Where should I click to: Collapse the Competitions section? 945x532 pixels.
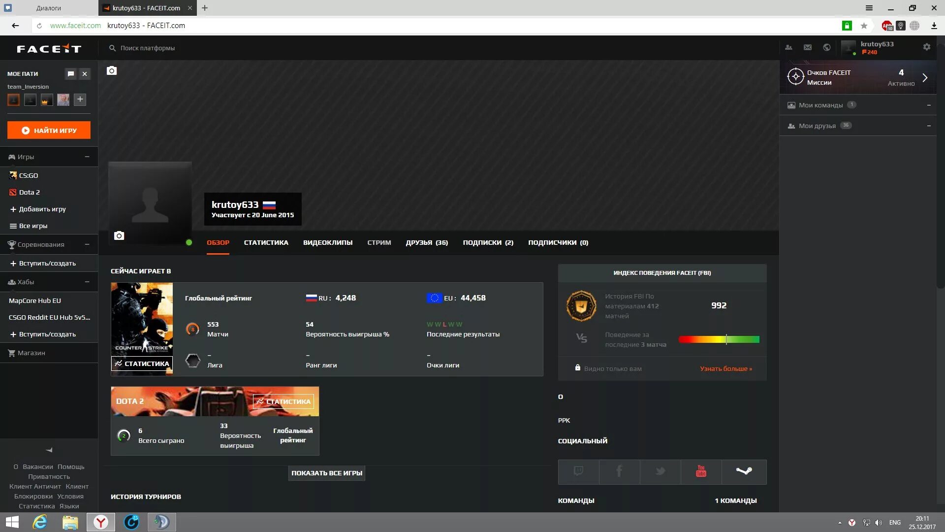(87, 244)
